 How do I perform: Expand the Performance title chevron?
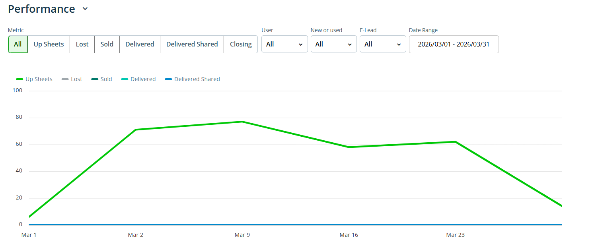[x=85, y=9]
